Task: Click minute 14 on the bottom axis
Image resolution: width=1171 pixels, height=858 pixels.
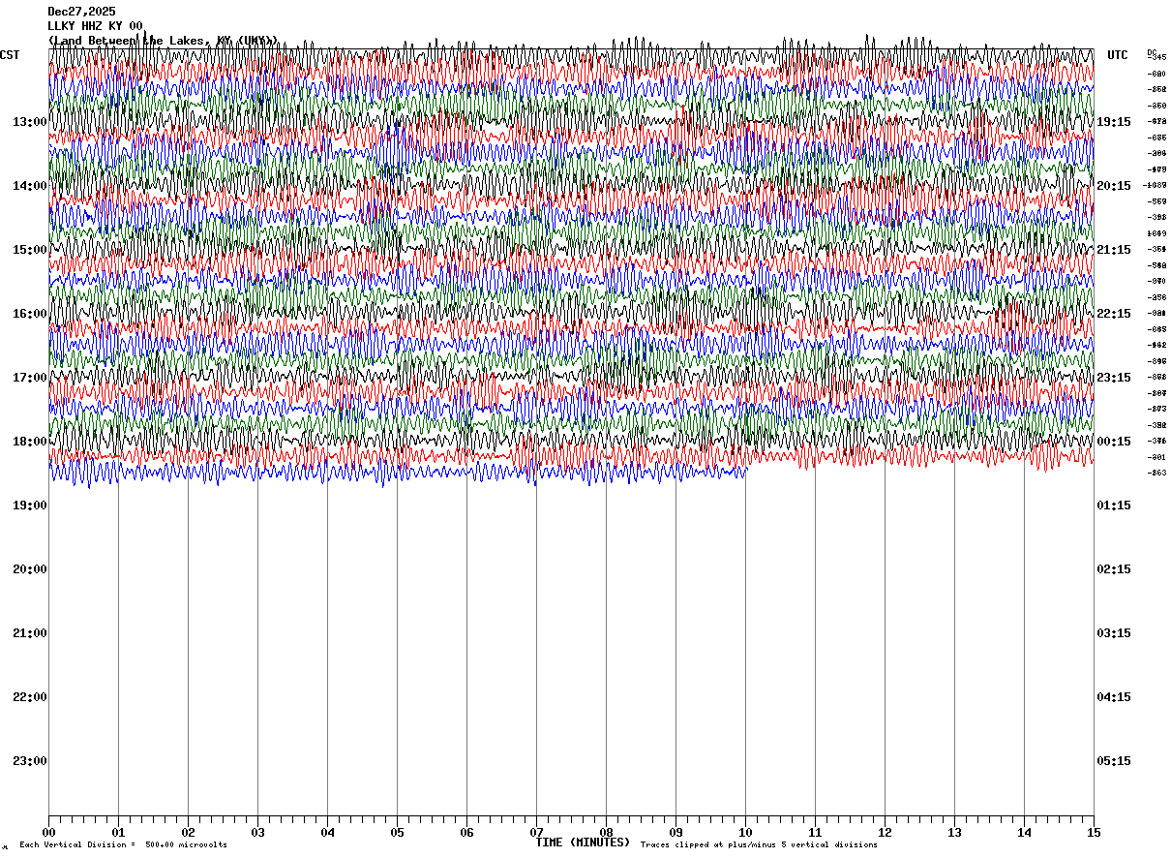Action: tap(1024, 832)
